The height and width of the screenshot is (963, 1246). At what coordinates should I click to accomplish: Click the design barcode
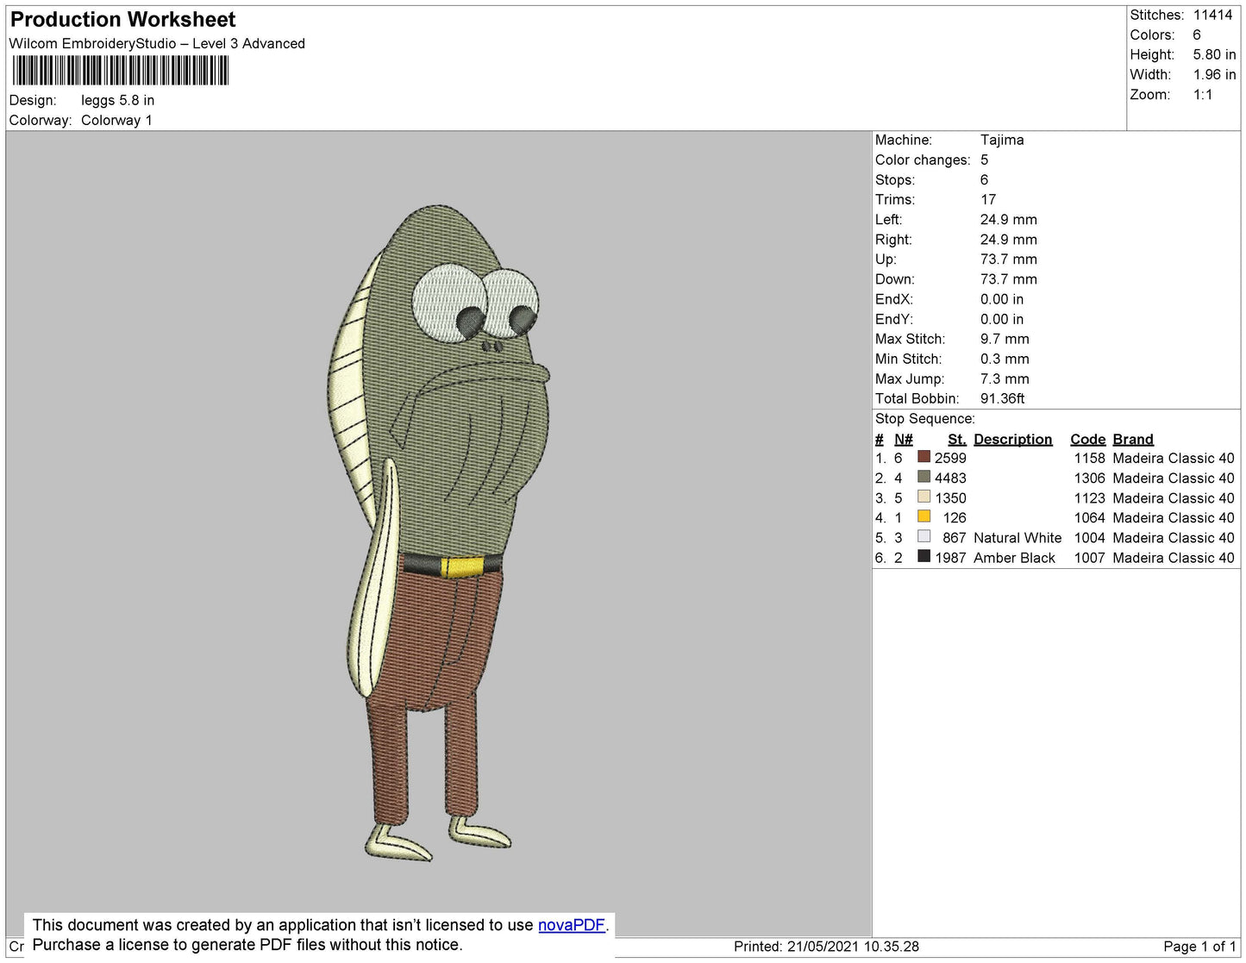pyautogui.click(x=121, y=70)
